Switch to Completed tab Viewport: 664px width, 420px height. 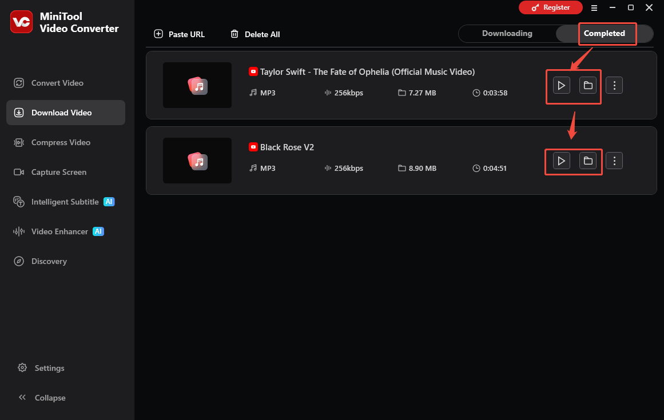604,33
